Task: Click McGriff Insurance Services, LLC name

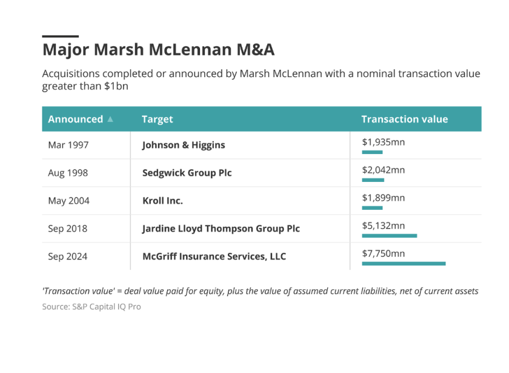Action: tap(214, 257)
